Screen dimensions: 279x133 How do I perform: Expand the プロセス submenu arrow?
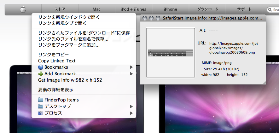coord(131,113)
